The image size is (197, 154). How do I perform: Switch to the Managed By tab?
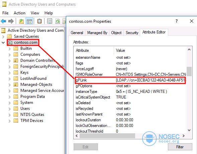[x=97, y=33]
